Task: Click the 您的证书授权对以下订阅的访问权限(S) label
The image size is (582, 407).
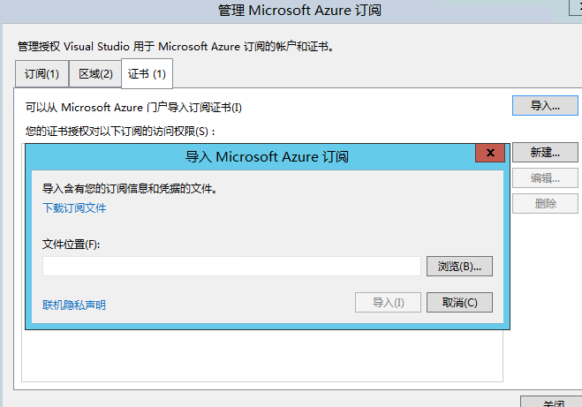Action: tap(119, 132)
